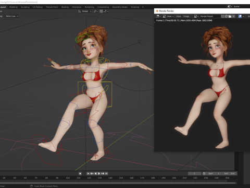Jump to the timeline start frame
250x188 pixels.
[88, 173]
